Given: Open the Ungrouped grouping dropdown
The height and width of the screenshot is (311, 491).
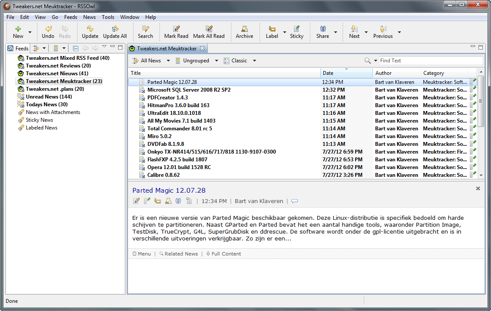Looking at the screenshot, I should 216,61.
